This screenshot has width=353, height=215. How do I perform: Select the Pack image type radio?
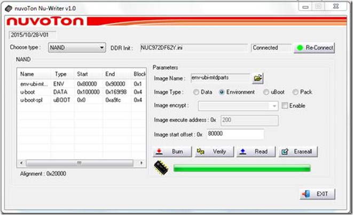(x=295, y=92)
